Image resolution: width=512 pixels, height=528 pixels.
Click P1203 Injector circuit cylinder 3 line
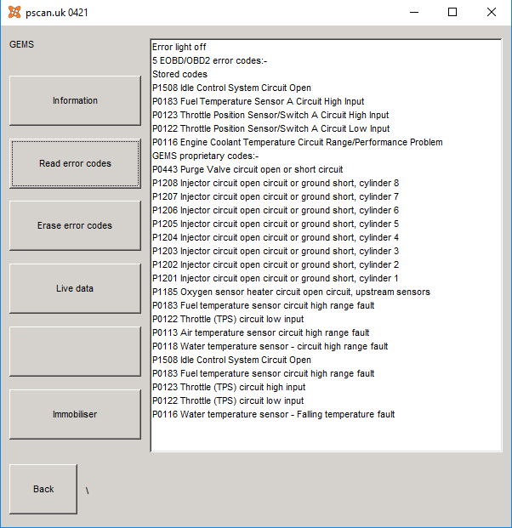pos(276,251)
